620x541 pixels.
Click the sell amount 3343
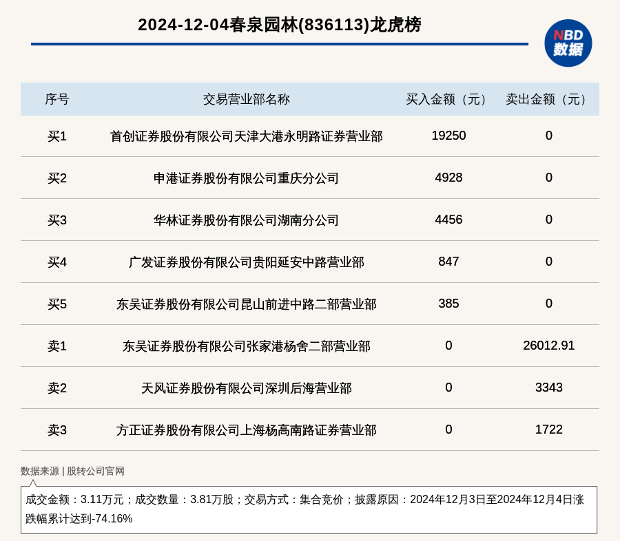(x=549, y=388)
